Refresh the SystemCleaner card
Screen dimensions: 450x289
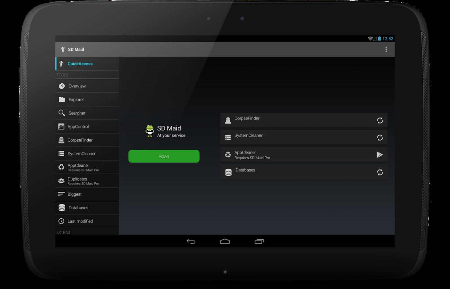(x=380, y=137)
